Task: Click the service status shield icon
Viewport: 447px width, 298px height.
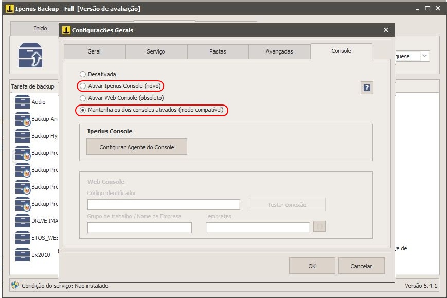Action: pos(15,285)
